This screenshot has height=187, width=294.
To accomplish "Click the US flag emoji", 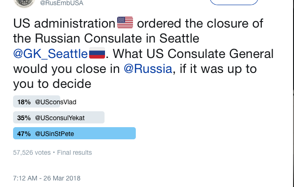I will point(125,22).
